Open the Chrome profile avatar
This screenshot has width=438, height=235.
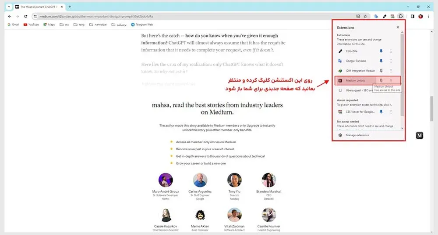420,17
